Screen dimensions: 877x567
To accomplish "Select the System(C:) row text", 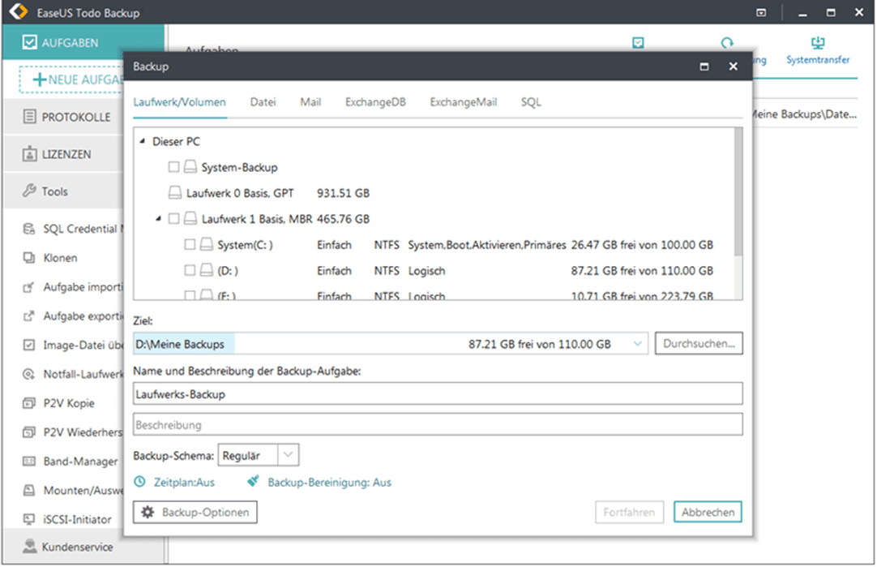I will click(x=245, y=245).
